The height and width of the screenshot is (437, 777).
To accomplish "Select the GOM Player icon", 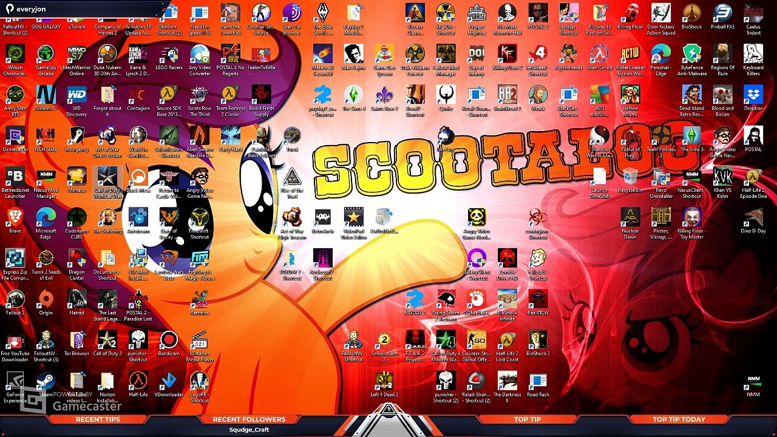I will pos(477,303).
